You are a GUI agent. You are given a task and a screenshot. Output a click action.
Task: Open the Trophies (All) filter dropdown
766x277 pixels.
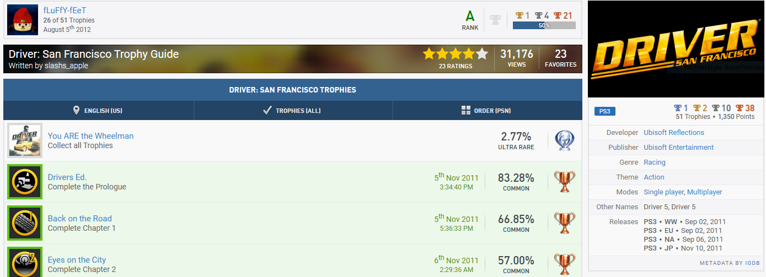(293, 111)
